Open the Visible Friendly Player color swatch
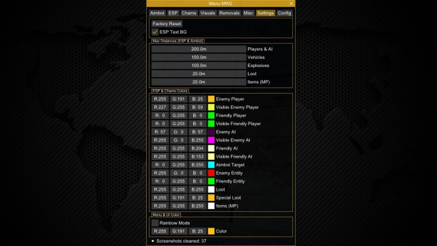437x246 pixels. [x=211, y=124]
